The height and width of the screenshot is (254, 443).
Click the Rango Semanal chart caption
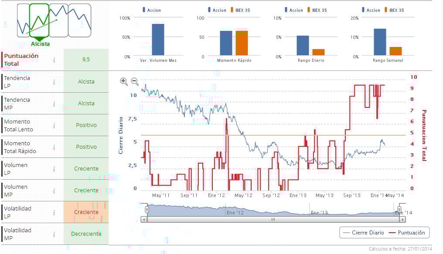(388, 60)
